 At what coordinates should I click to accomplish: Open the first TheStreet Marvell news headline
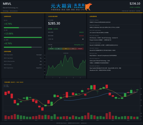pyautogui.click(x=100, y=22)
